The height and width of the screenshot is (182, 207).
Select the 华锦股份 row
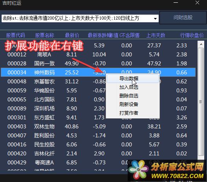(98, 90)
